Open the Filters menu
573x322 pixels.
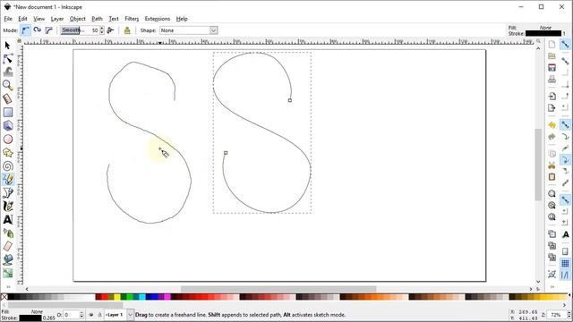coord(132,19)
